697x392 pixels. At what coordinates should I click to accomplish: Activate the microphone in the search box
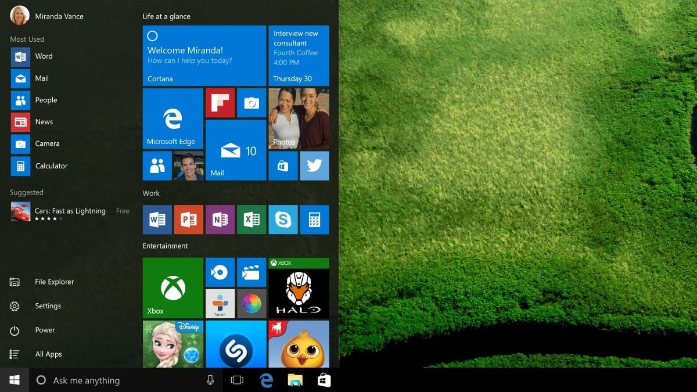(x=210, y=380)
